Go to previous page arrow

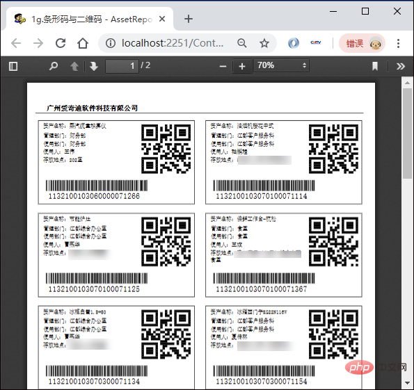tap(74, 66)
